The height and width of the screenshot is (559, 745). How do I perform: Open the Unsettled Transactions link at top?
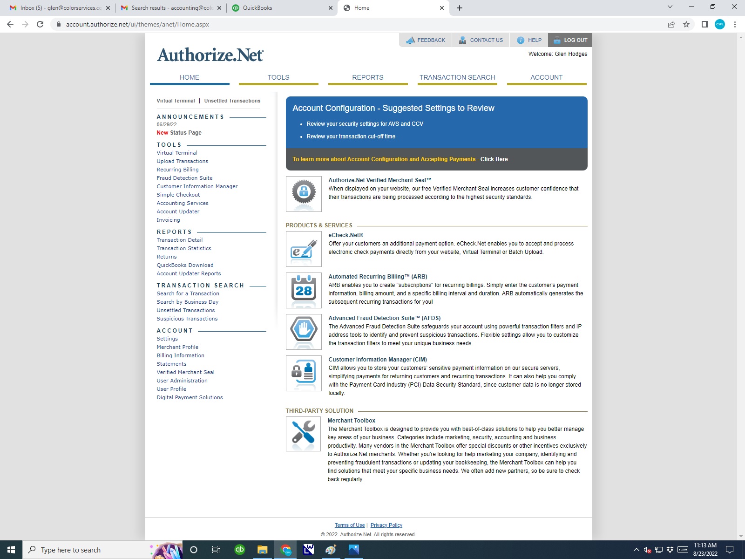coord(232,101)
